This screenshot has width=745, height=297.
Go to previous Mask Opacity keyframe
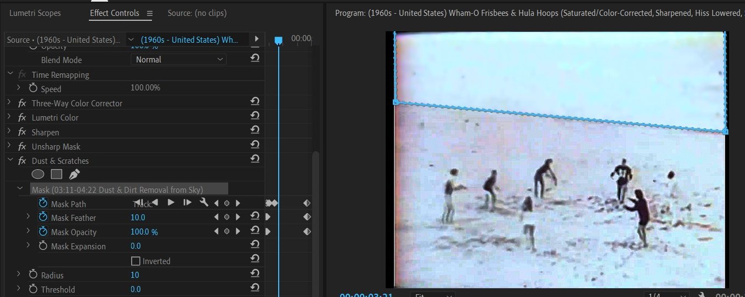pos(216,232)
